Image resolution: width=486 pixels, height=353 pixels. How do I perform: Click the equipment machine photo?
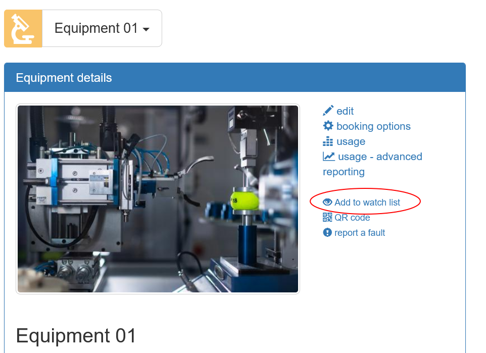coord(158,198)
